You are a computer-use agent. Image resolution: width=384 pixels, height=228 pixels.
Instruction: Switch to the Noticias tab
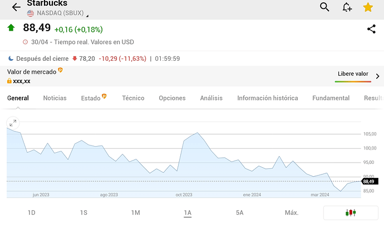click(55, 98)
